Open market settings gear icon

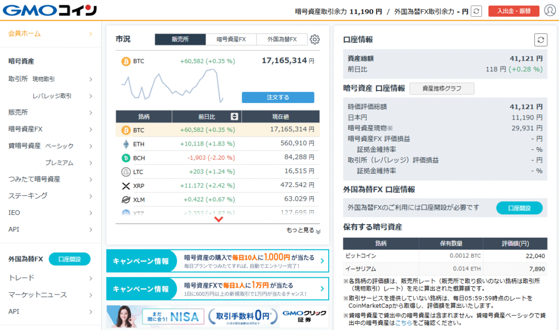click(314, 39)
